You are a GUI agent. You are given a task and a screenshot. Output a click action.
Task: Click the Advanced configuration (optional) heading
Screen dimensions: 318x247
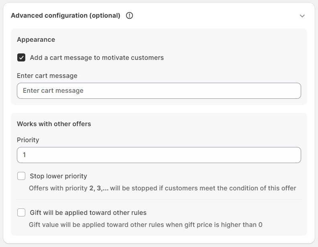click(65, 16)
